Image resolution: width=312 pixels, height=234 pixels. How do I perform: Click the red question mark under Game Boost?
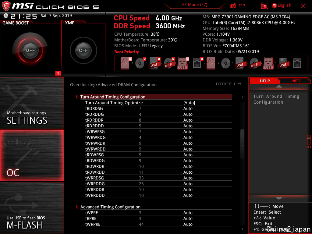click(x=58, y=73)
